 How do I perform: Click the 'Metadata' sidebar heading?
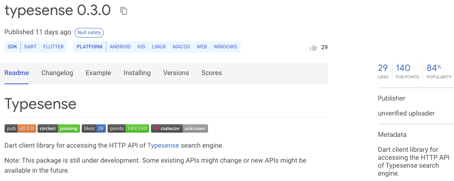(x=392, y=135)
